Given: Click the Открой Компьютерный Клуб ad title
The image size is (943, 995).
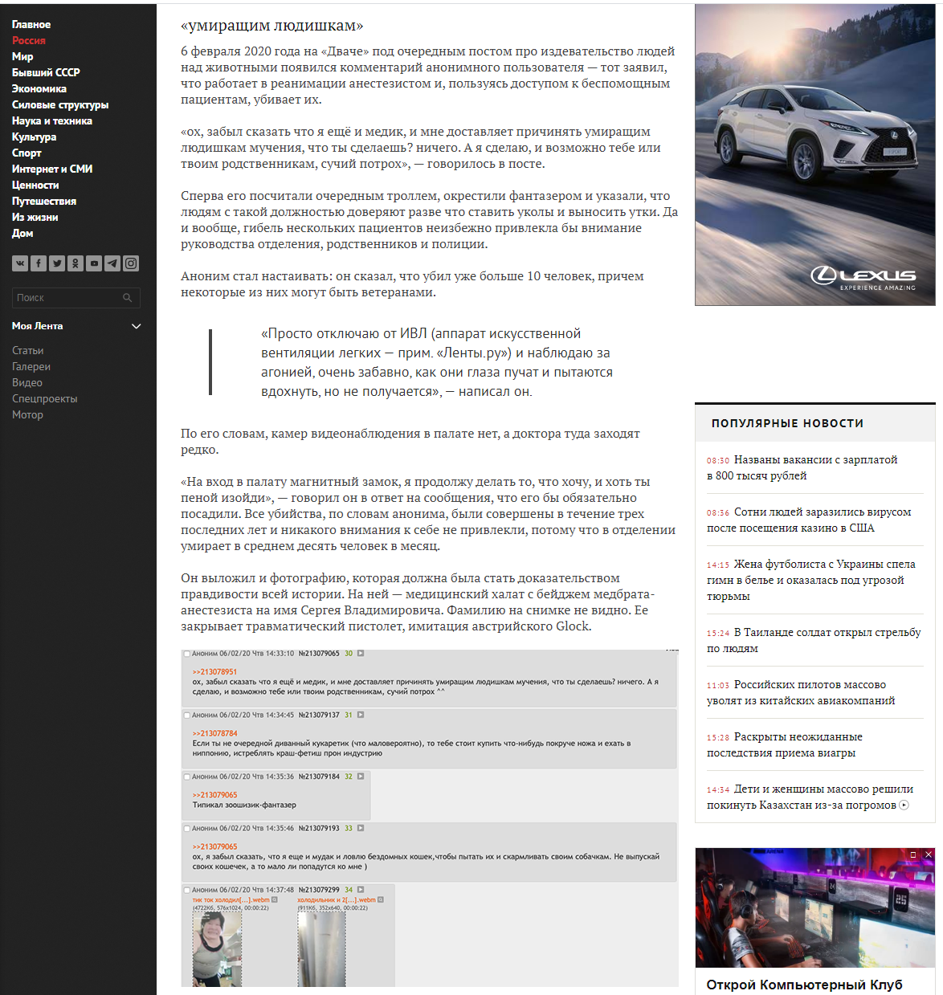Looking at the screenshot, I should pyautogui.click(x=804, y=985).
